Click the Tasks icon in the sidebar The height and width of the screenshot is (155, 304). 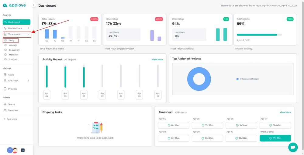(x=5, y=75)
